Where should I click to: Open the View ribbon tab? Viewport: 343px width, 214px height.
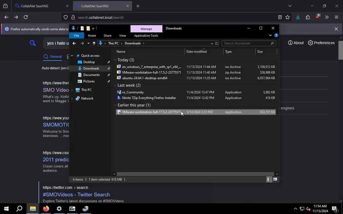tap(122, 36)
